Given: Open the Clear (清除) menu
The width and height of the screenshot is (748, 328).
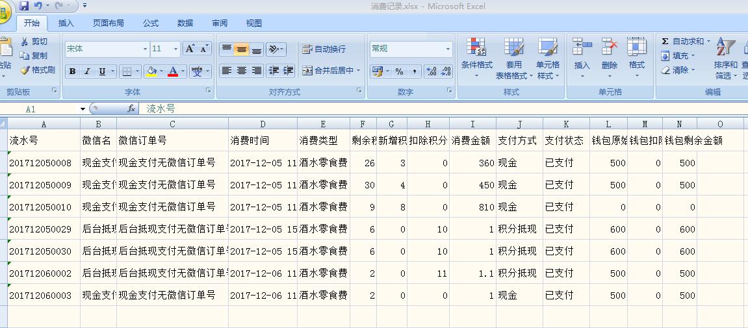Looking at the screenshot, I should pyautogui.click(x=678, y=70).
